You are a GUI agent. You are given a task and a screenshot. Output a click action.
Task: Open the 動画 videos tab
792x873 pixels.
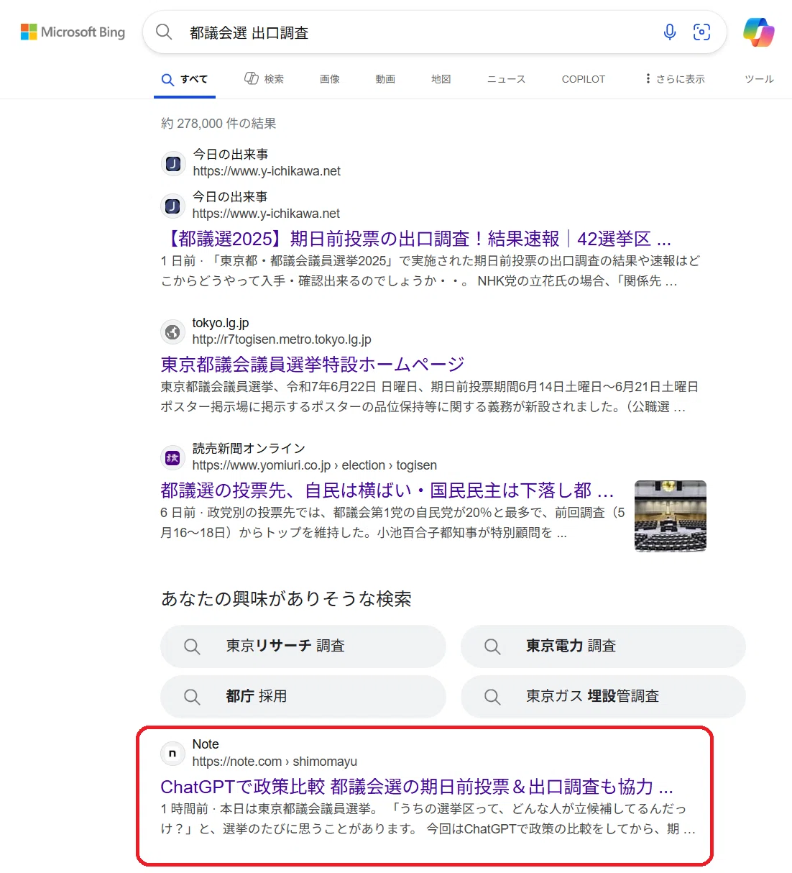pyautogui.click(x=385, y=79)
